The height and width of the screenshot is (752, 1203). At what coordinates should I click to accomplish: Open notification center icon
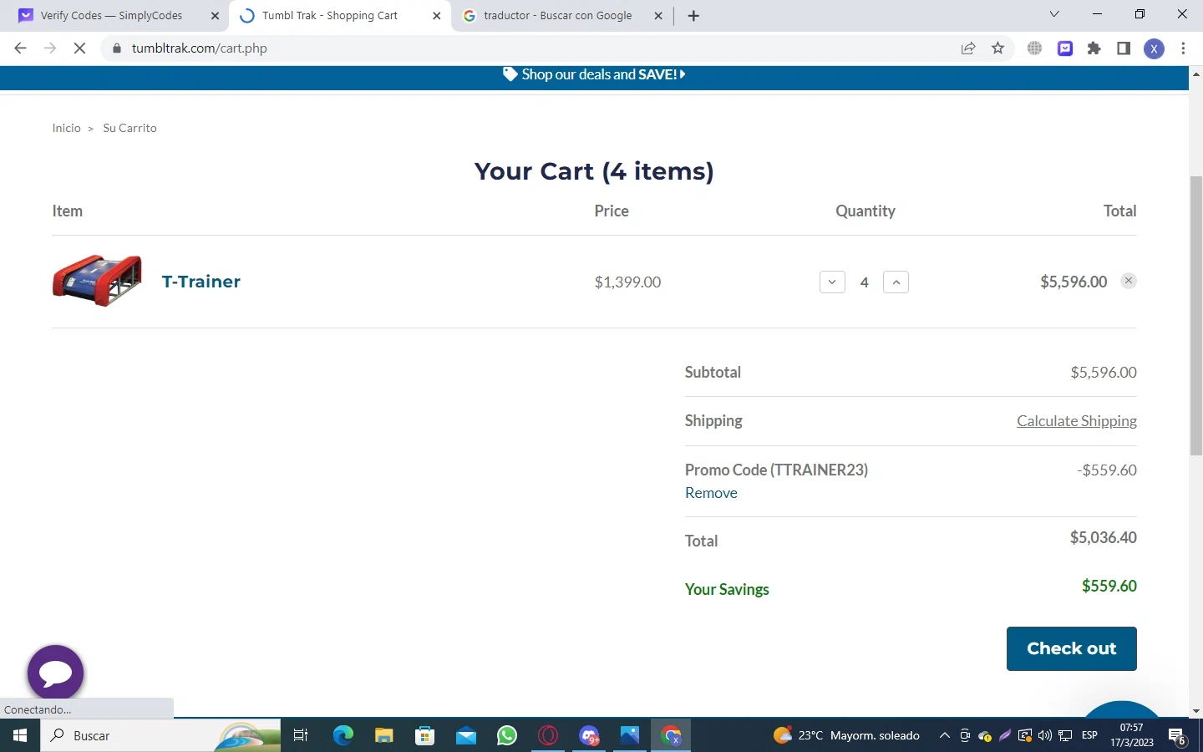pos(1177,735)
